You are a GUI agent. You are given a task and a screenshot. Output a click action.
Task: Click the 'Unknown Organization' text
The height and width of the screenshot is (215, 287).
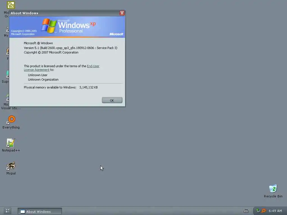point(43,80)
